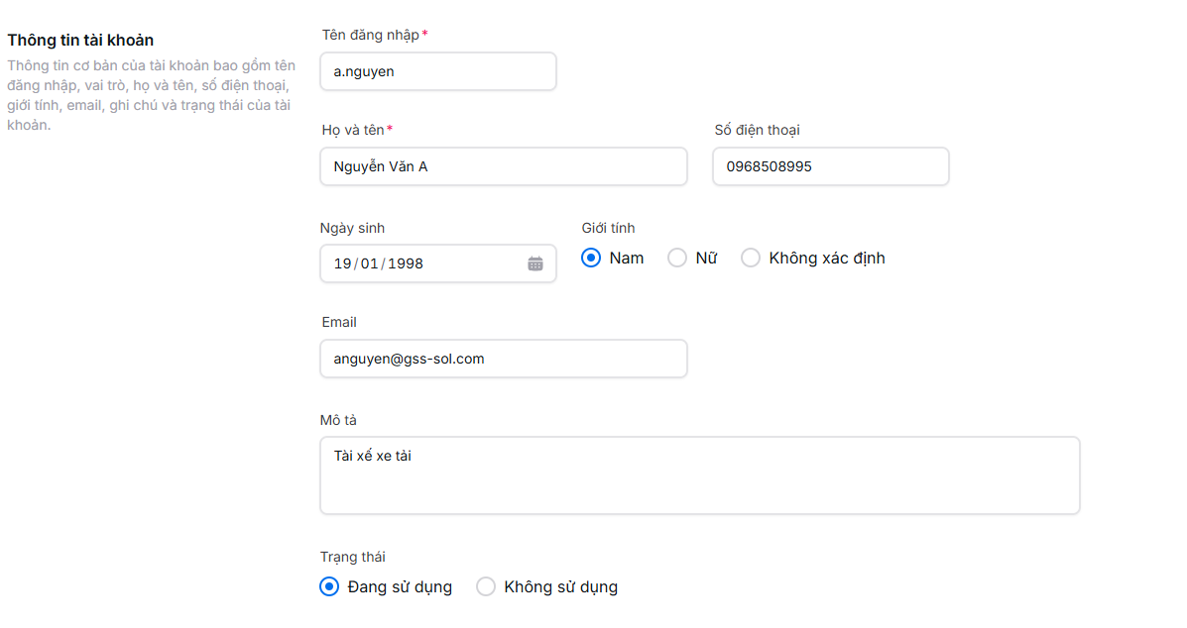This screenshot has height=628, width=1187.
Task: Open the calendar date picker icon
Action: click(x=535, y=263)
